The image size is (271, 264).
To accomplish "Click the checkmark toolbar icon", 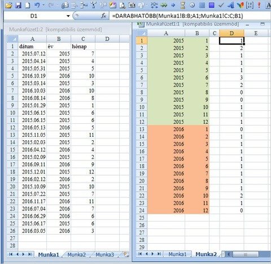I will click(221, 5).
